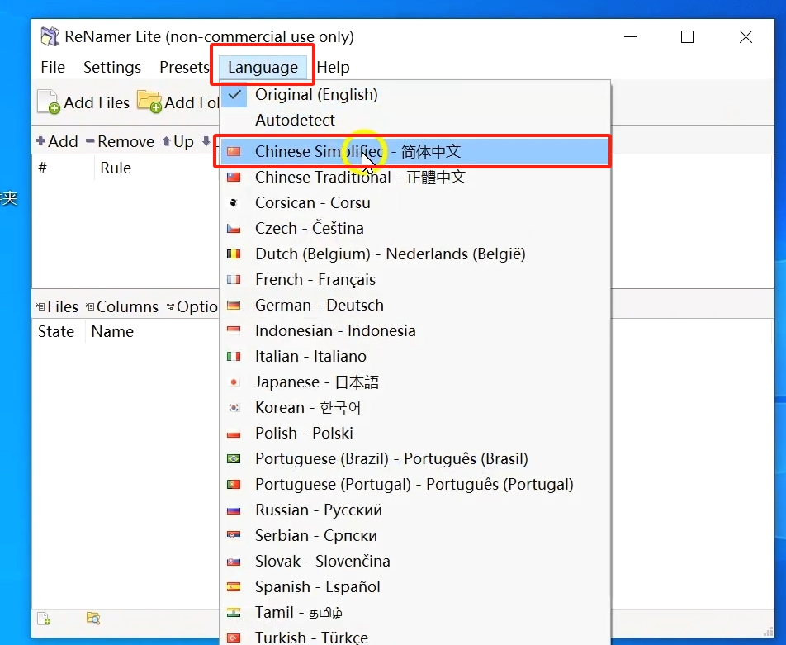This screenshot has height=645, width=786.
Task: Select Chinese Traditional language
Action: click(x=415, y=177)
